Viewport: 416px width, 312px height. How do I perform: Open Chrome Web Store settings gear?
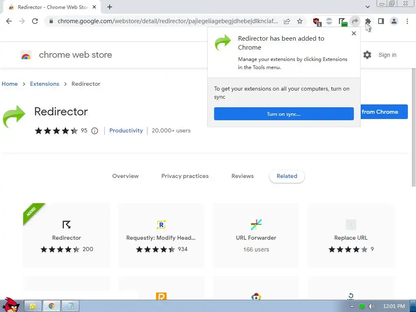click(367, 55)
